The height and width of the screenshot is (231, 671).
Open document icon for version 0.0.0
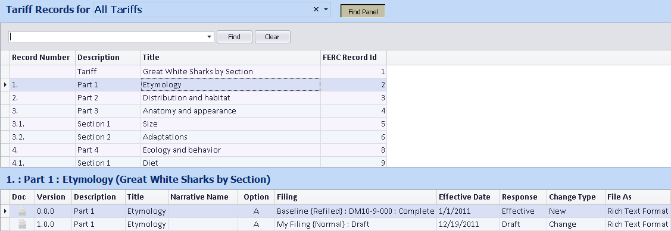[22, 211]
